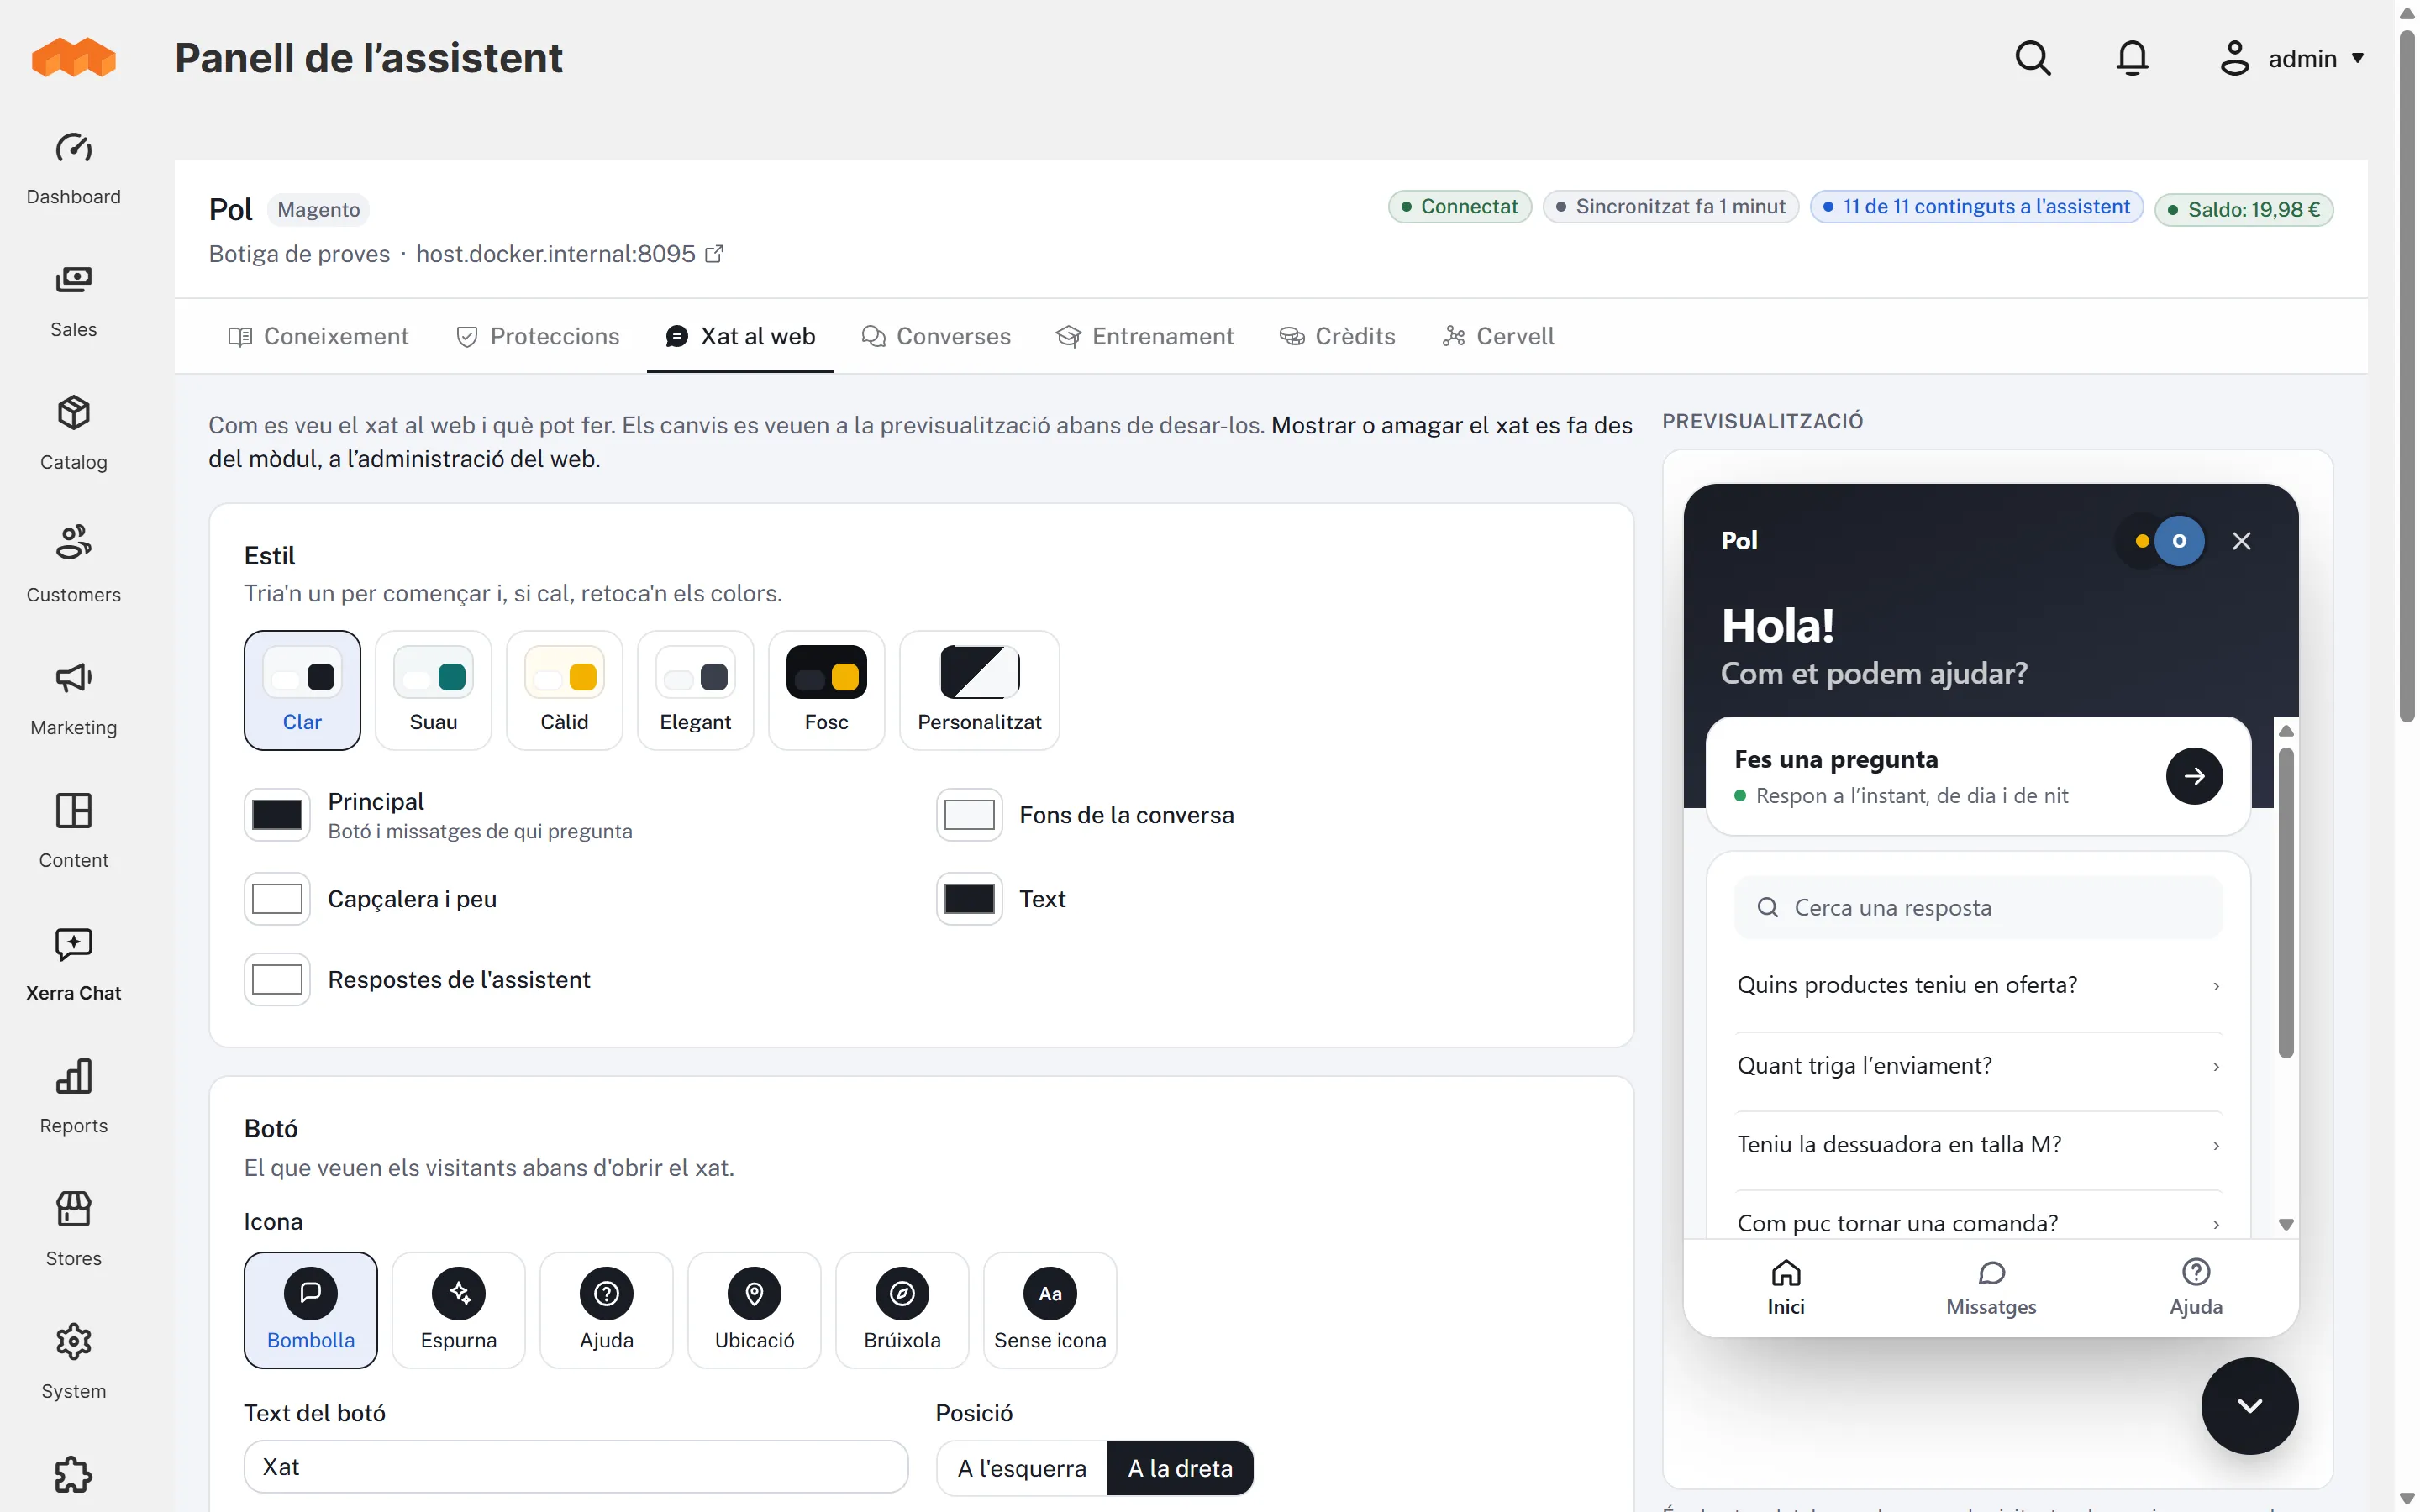Select the Càlid style preset
Screen dimensions: 2420x1512
pos(564,690)
